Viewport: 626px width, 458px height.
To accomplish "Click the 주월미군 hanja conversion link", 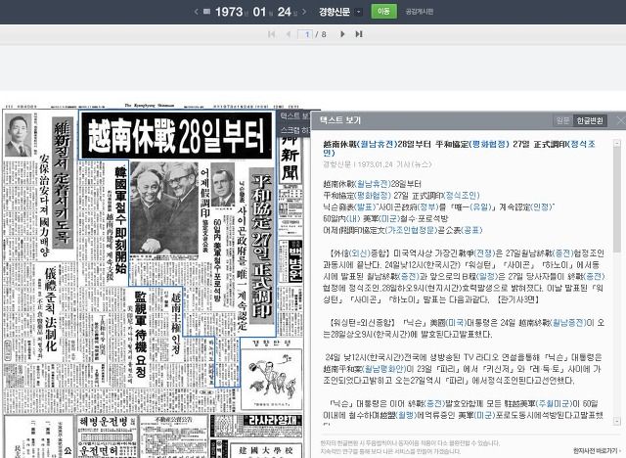I will (x=555, y=404).
